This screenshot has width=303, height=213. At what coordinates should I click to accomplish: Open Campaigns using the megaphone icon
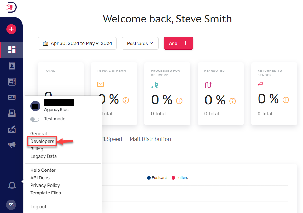11,145
